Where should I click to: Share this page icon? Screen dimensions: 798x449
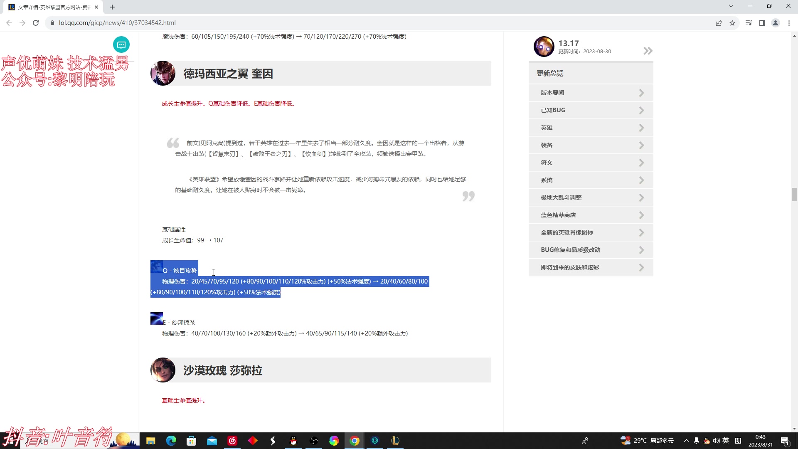point(719,23)
